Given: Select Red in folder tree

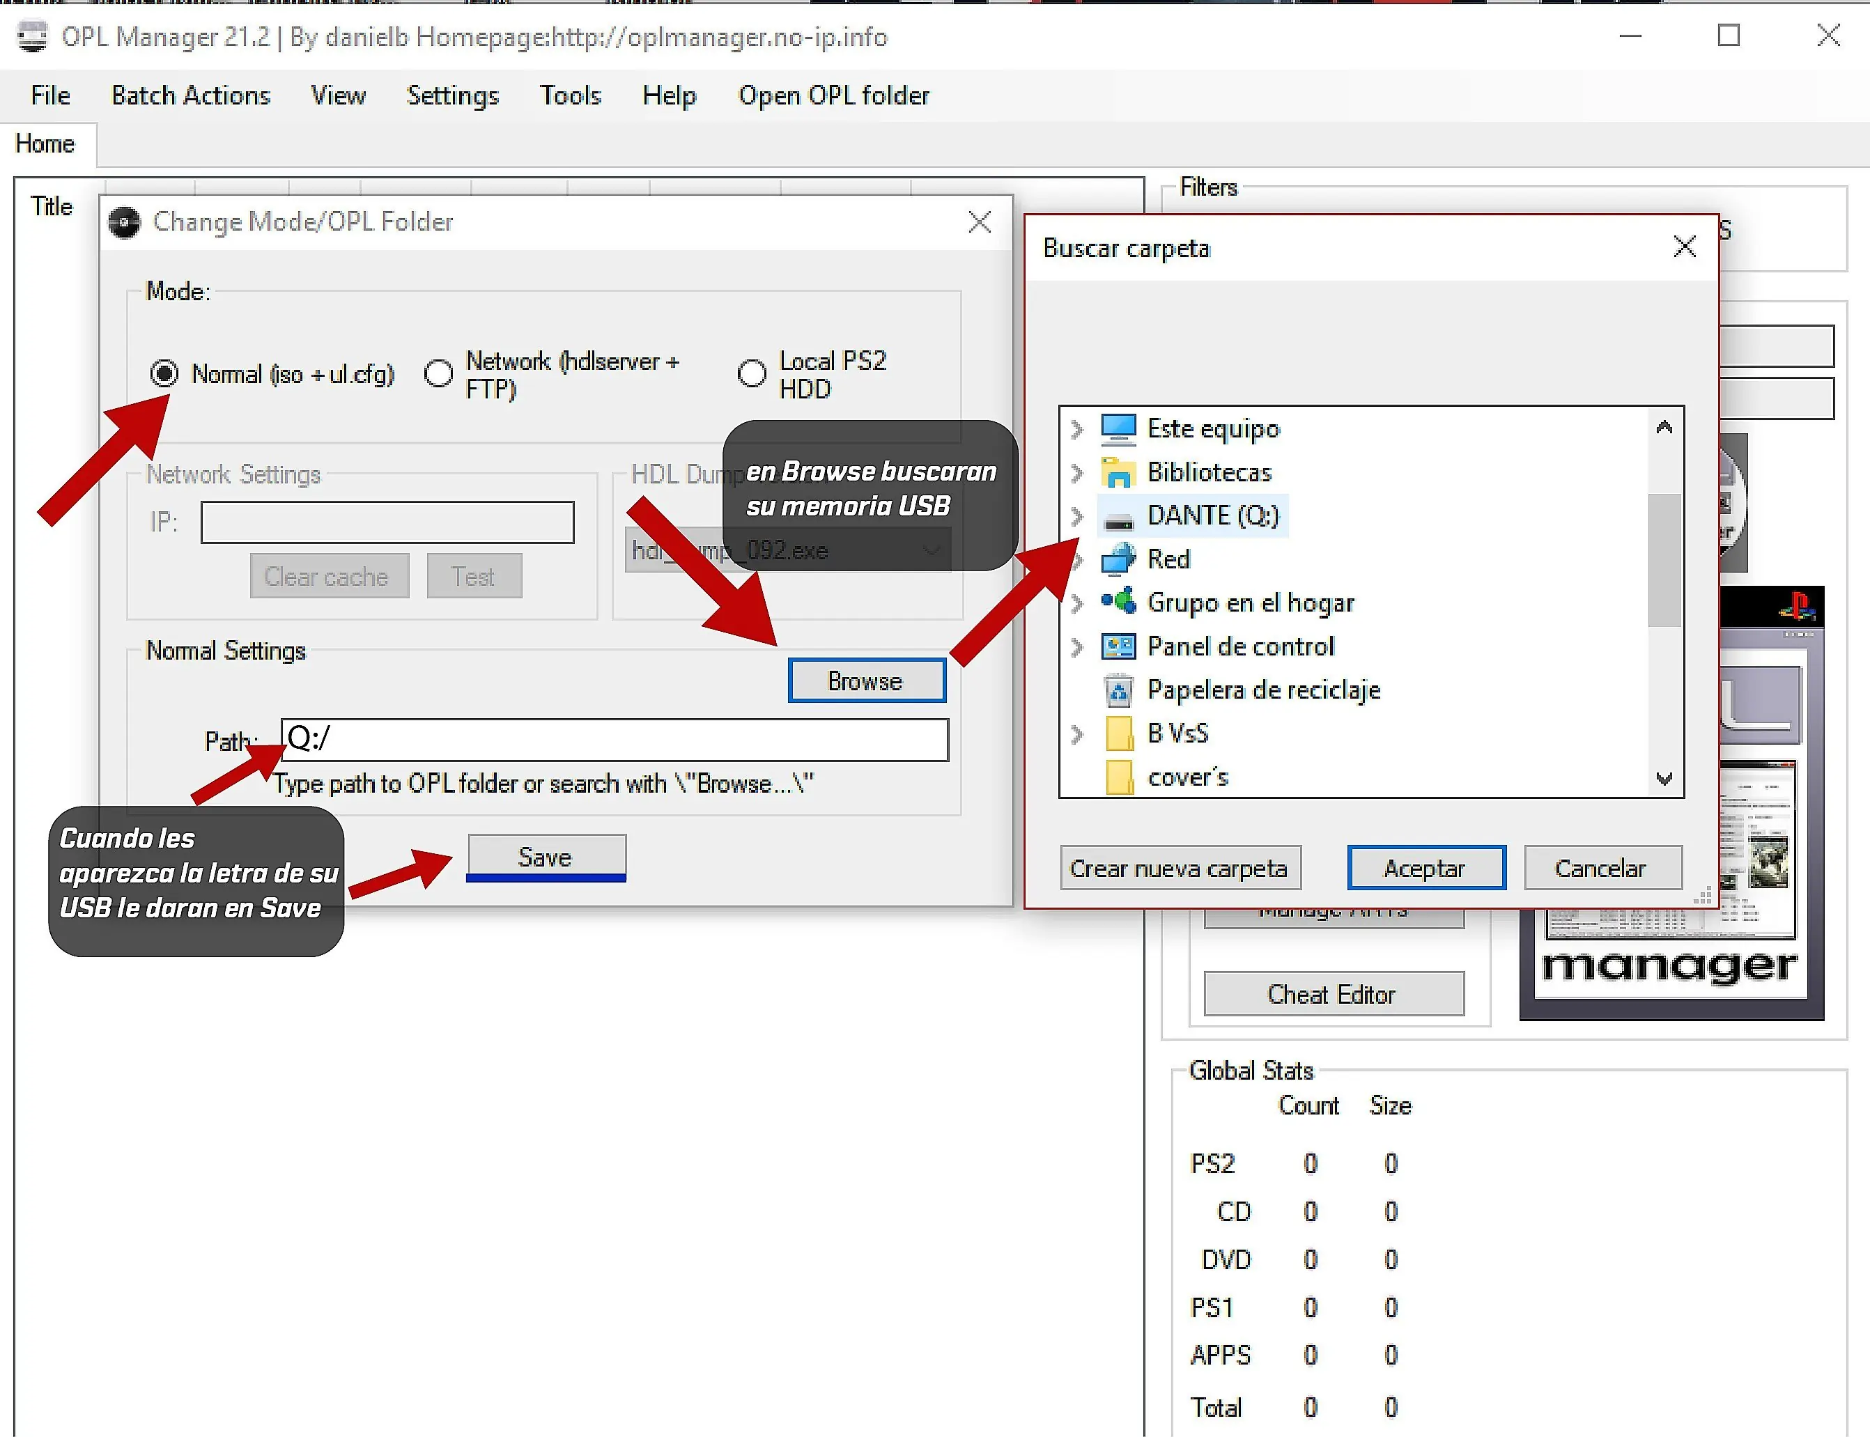Looking at the screenshot, I should [1168, 559].
